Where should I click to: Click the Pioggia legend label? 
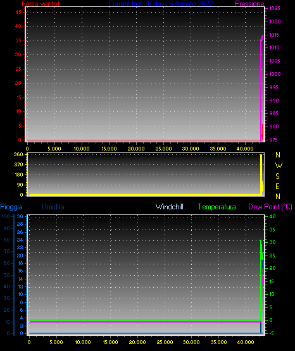[11, 207]
